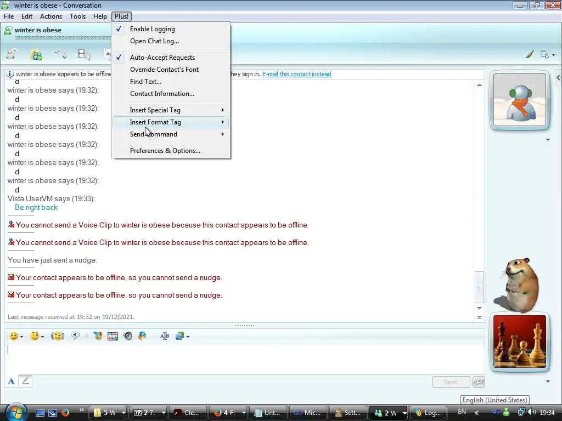Click the colored cubes icon in the chat toolbar
Screen dimensions: 562x421
pyautogui.click(x=142, y=336)
